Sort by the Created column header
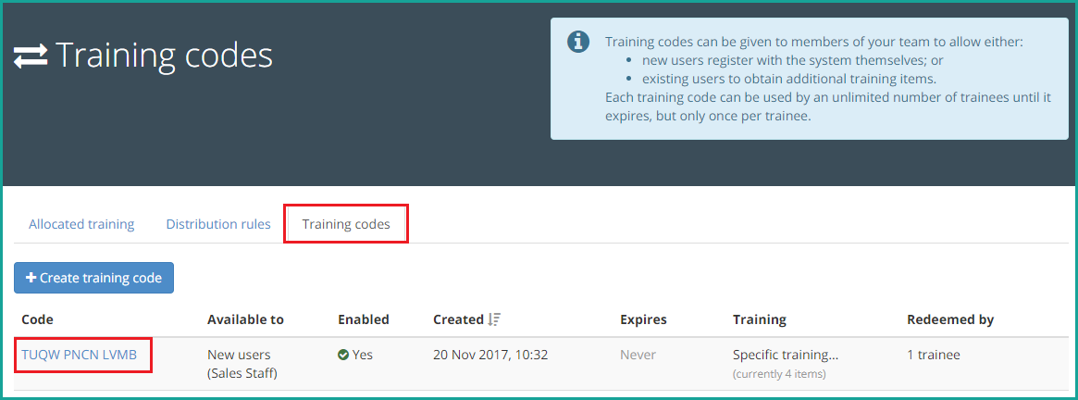The height and width of the screenshot is (400, 1078). pos(458,319)
